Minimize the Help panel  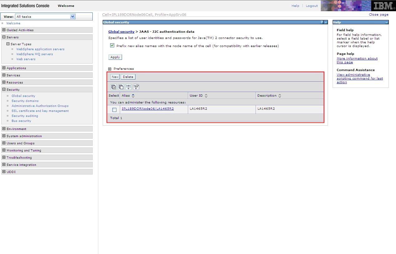[x=387, y=22]
